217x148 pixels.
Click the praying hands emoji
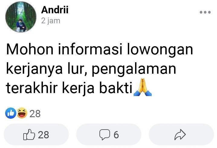pyautogui.click(x=143, y=87)
